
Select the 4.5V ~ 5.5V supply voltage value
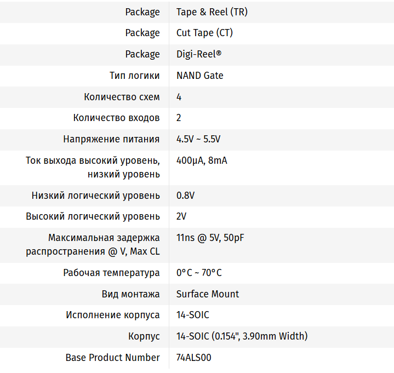pos(198,139)
